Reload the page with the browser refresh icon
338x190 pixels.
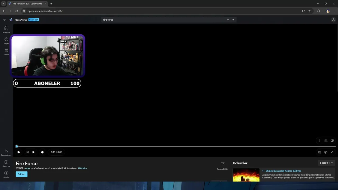pyautogui.click(x=16, y=11)
